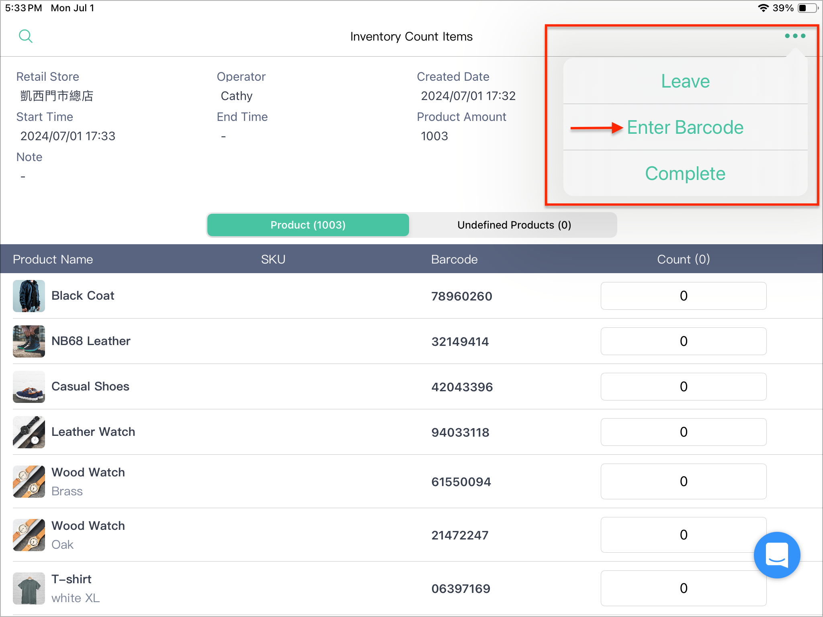Image resolution: width=823 pixels, height=617 pixels.
Task: Select the NB68 Leather product name
Action: tap(91, 341)
